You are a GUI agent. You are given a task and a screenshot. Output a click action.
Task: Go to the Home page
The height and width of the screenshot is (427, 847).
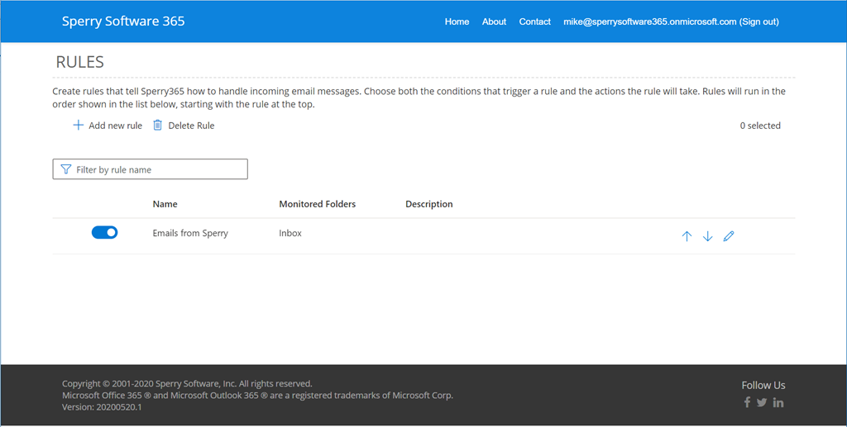point(457,21)
